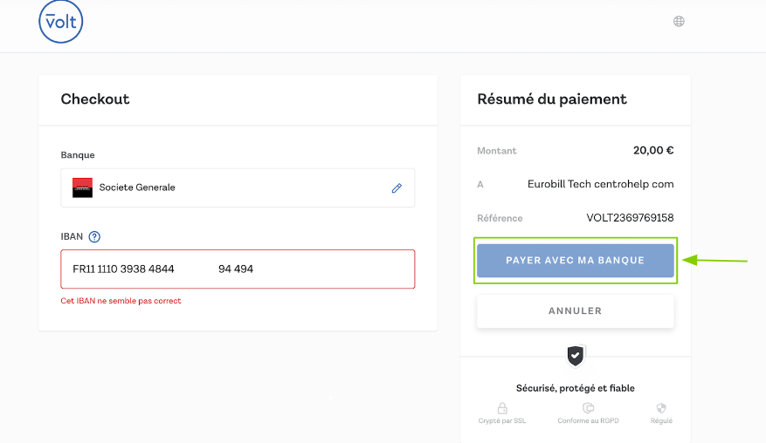Open the language globe selector
This screenshot has height=443, width=766.
pyautogui.click(x=679, y=21)
